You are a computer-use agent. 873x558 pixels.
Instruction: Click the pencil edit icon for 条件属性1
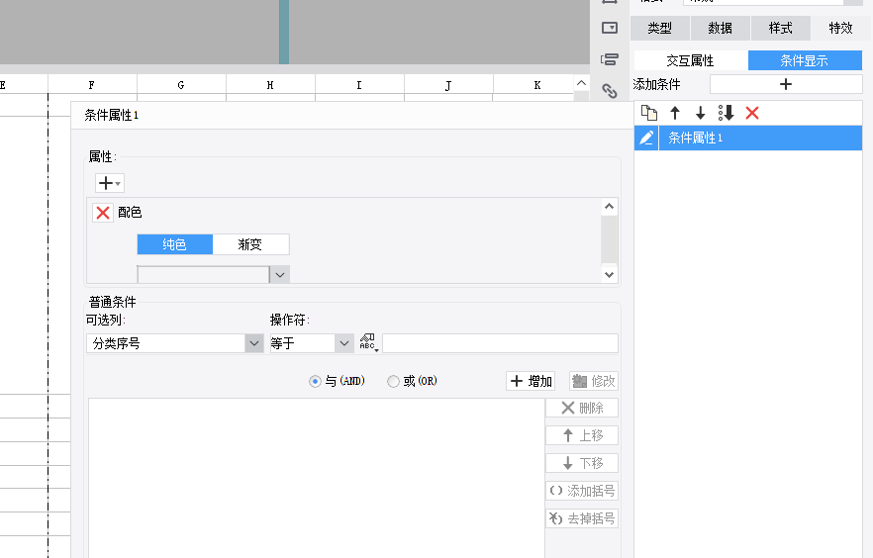646,139
